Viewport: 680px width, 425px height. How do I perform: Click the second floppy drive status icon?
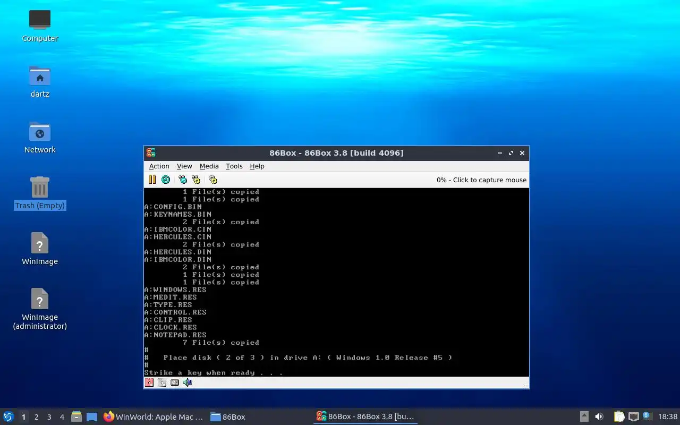coord(162,382)
